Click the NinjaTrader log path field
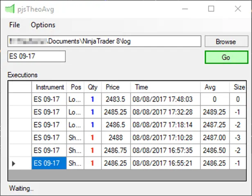The image size is (252, 196). [104, 41]
